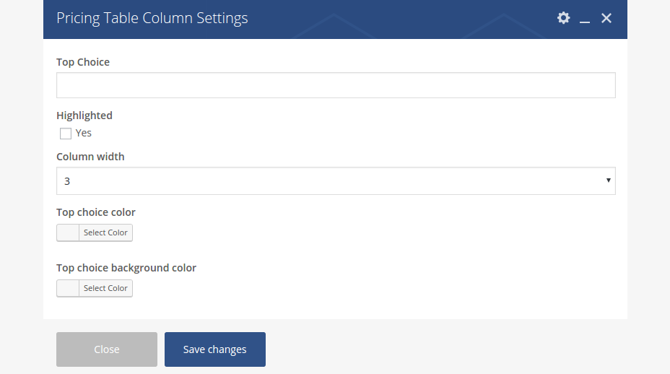
Task: Click the Save changes button
Action: click(x=215, y=349)
